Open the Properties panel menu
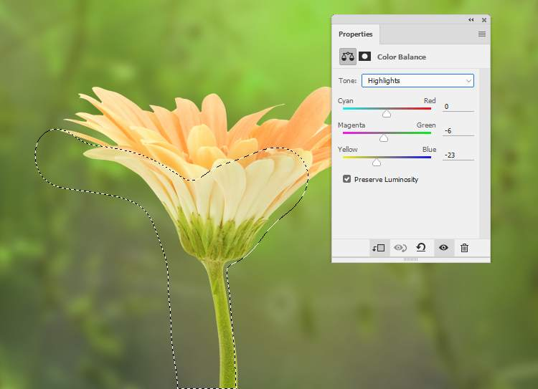 pyautogui.click(x=482, y=34)
